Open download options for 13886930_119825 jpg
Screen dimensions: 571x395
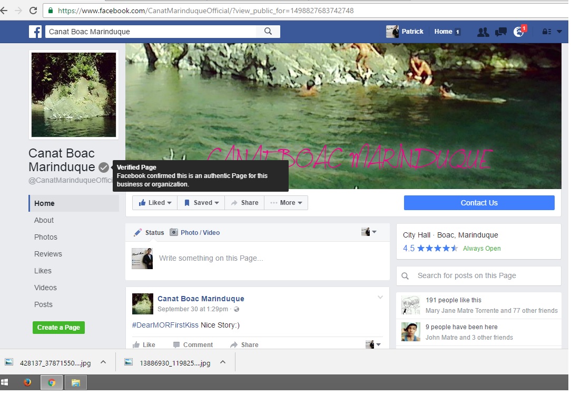223,362
